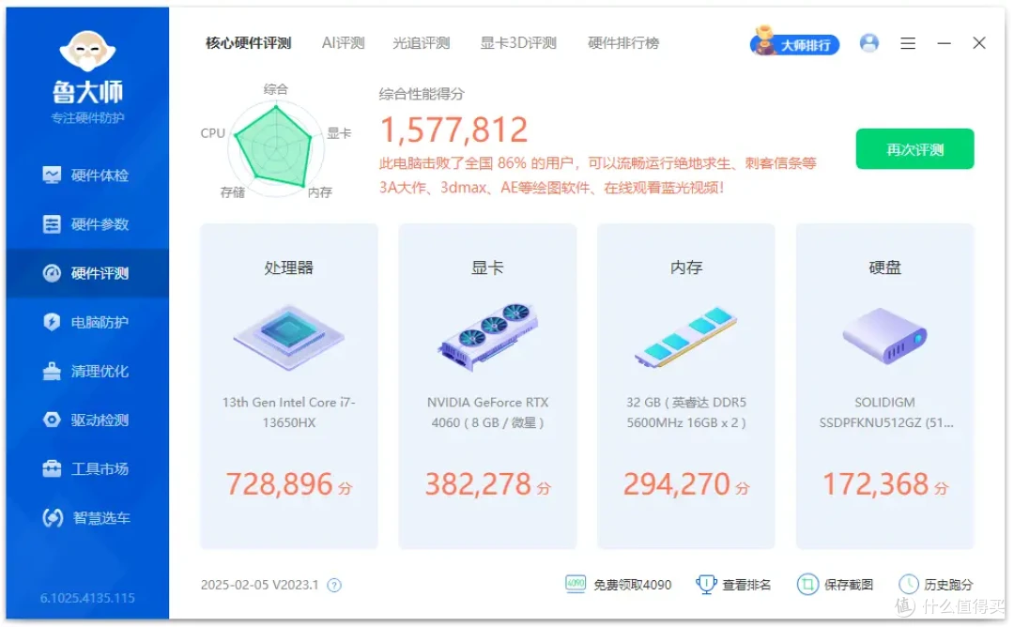Screen dimensions: 1014x627
Task: Switch to the 显卡3D评测 tab
Action: point(518,43)
